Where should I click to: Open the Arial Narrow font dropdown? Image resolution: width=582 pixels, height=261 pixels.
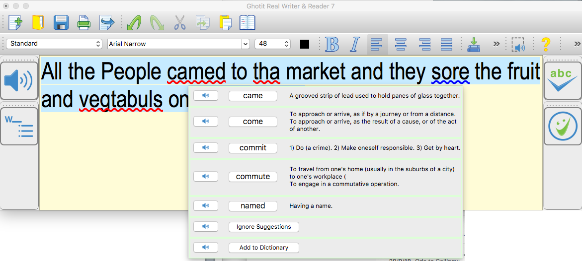click(x=178, y=44)
